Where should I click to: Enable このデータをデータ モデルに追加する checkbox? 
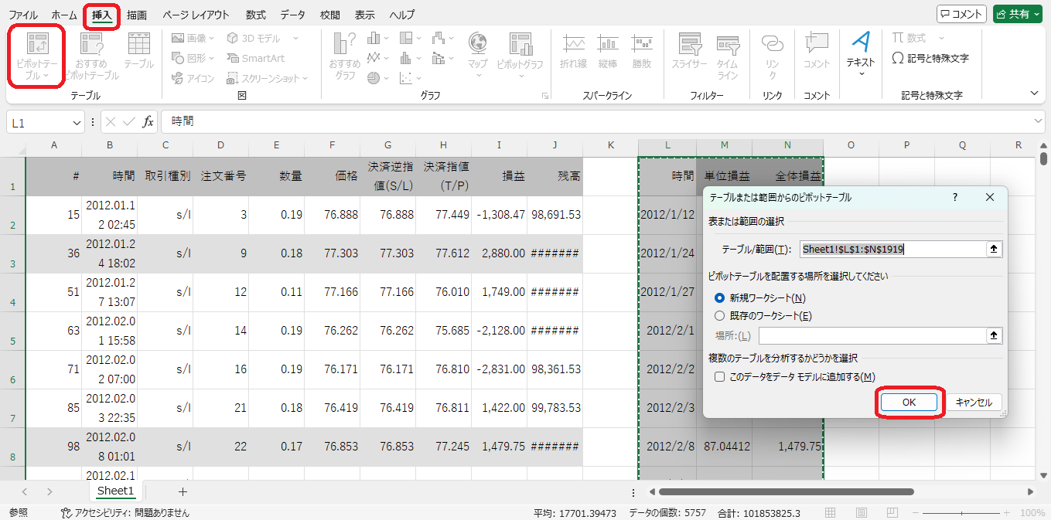tap(720, 377)
